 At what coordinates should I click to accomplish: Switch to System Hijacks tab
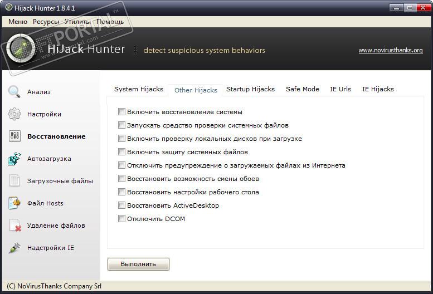(139, 89)
